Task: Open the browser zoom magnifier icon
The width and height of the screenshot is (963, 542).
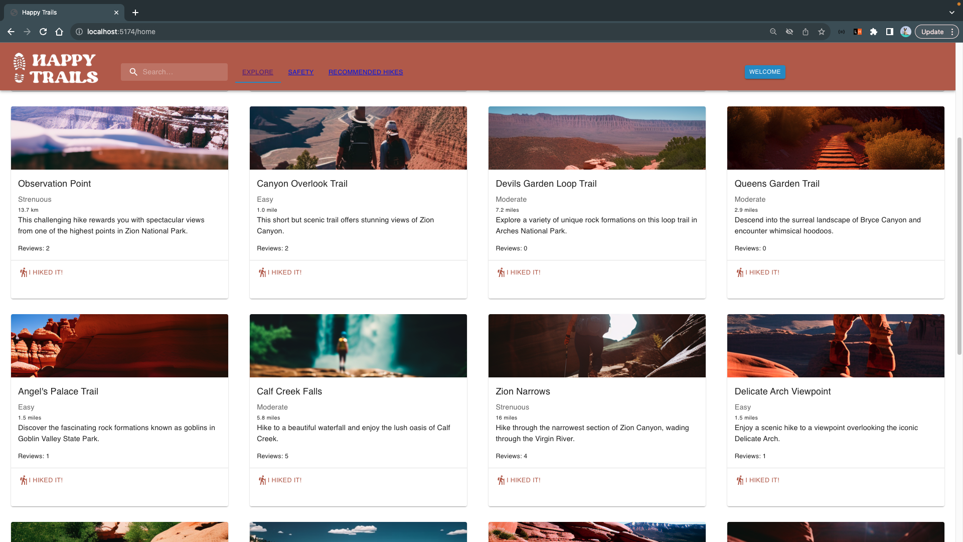Action: (x=773, y=32)
